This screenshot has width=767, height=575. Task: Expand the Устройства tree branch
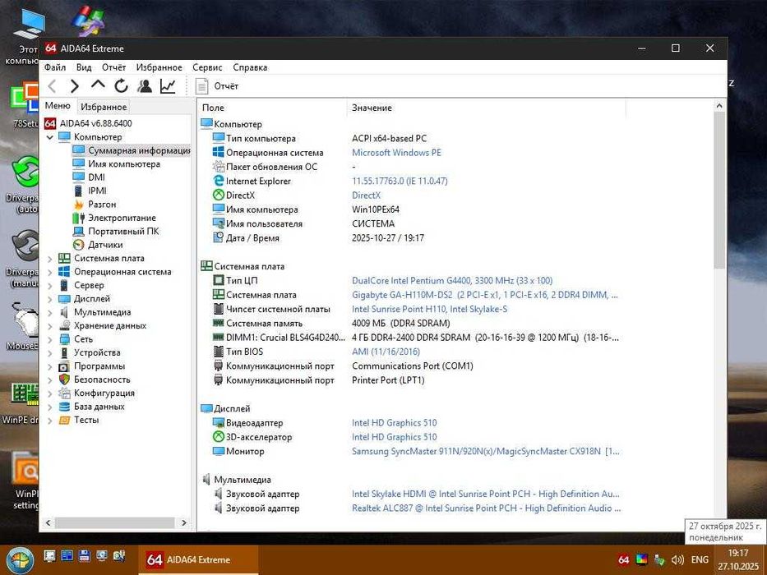click(49, 353)
